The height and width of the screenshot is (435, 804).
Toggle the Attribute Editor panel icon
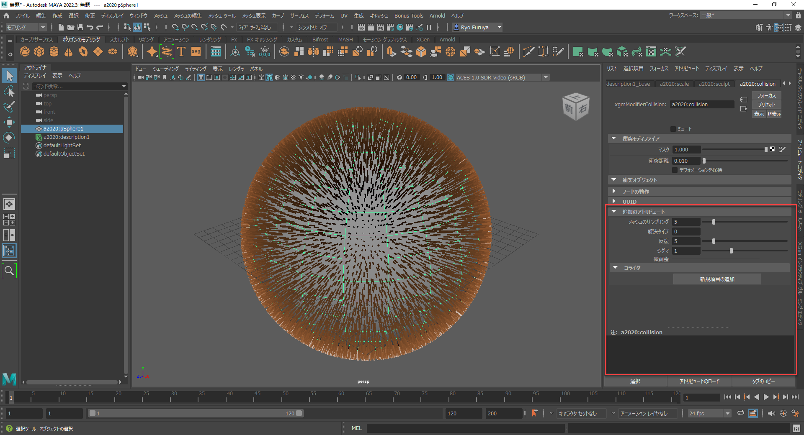click(x=779, y=27)
